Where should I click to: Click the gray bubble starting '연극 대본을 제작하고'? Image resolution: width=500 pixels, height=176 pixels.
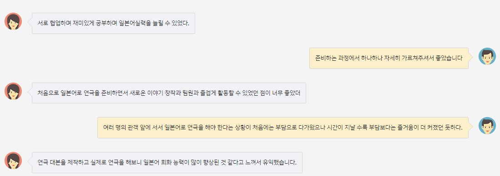tap(167, 163)
